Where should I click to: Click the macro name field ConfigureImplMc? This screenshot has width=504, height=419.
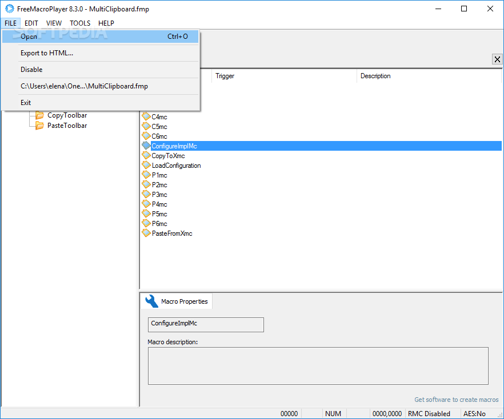[x=206, y=325]
